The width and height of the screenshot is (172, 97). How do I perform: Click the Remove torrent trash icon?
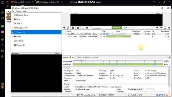point(78,27)
